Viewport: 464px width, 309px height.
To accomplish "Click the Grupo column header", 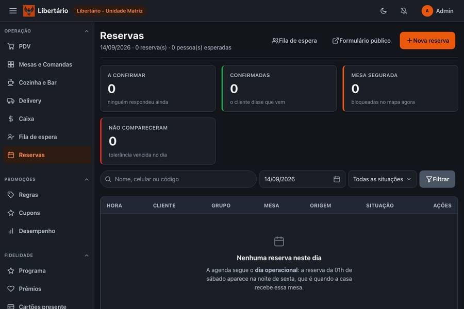I will 221,205.
